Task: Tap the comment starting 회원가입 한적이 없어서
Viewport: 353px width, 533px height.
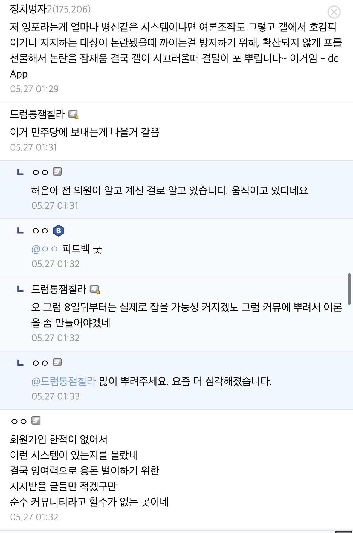Action: [x=89, y=471]
